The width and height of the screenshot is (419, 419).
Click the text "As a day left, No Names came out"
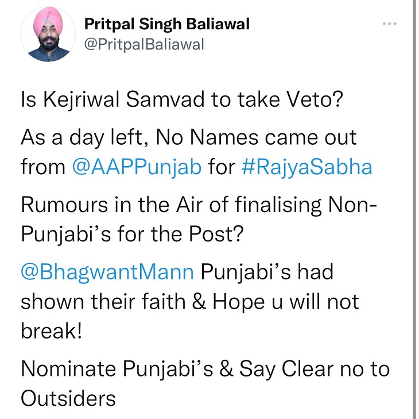click(188, 138)
